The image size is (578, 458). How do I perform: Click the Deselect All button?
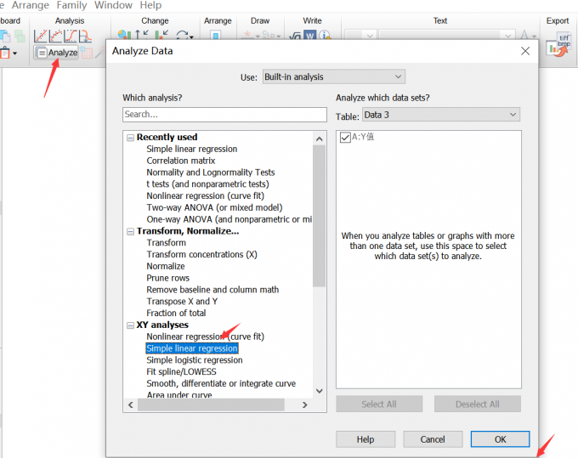(x=478, y=404)
